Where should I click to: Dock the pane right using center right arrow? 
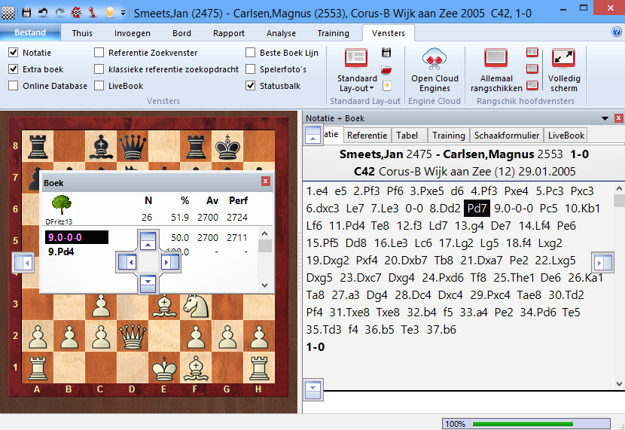[x=170, y=262]
